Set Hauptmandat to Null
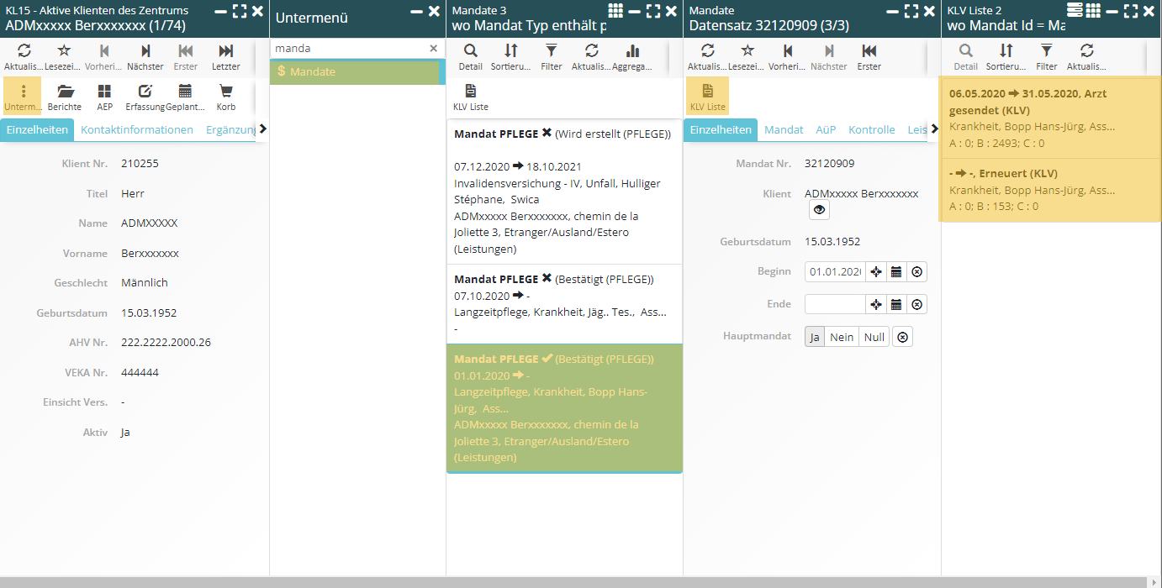This screenshot has height=588, width=1162. tap(874, 337)
